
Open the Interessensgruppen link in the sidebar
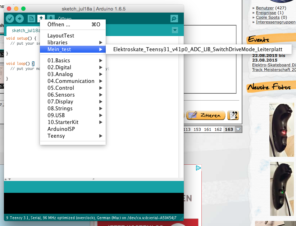click(x=275, y=22)
